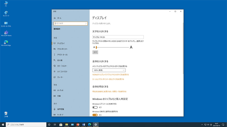Open night light brightness settings link
The height and width of the screenshot is (127, 227).
(109, 92)
